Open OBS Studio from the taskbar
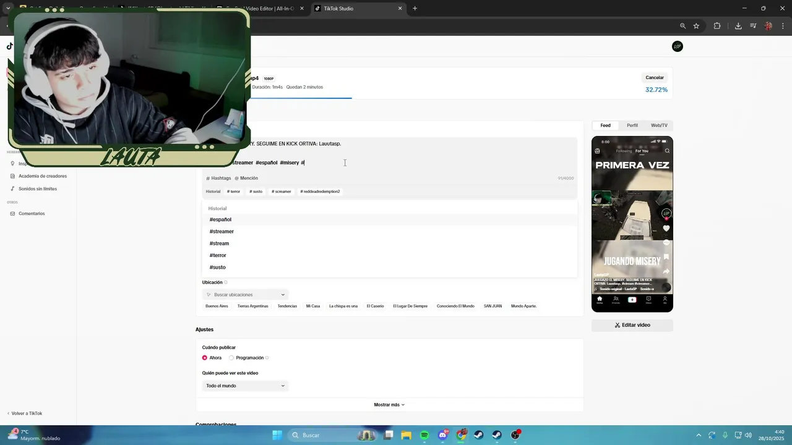The height and width of the screenshot is (445, 792). 515,435
